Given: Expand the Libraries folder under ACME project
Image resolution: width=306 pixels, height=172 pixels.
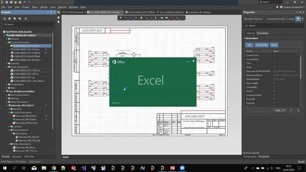Looking at the screenshot, I should coord(7,64).
